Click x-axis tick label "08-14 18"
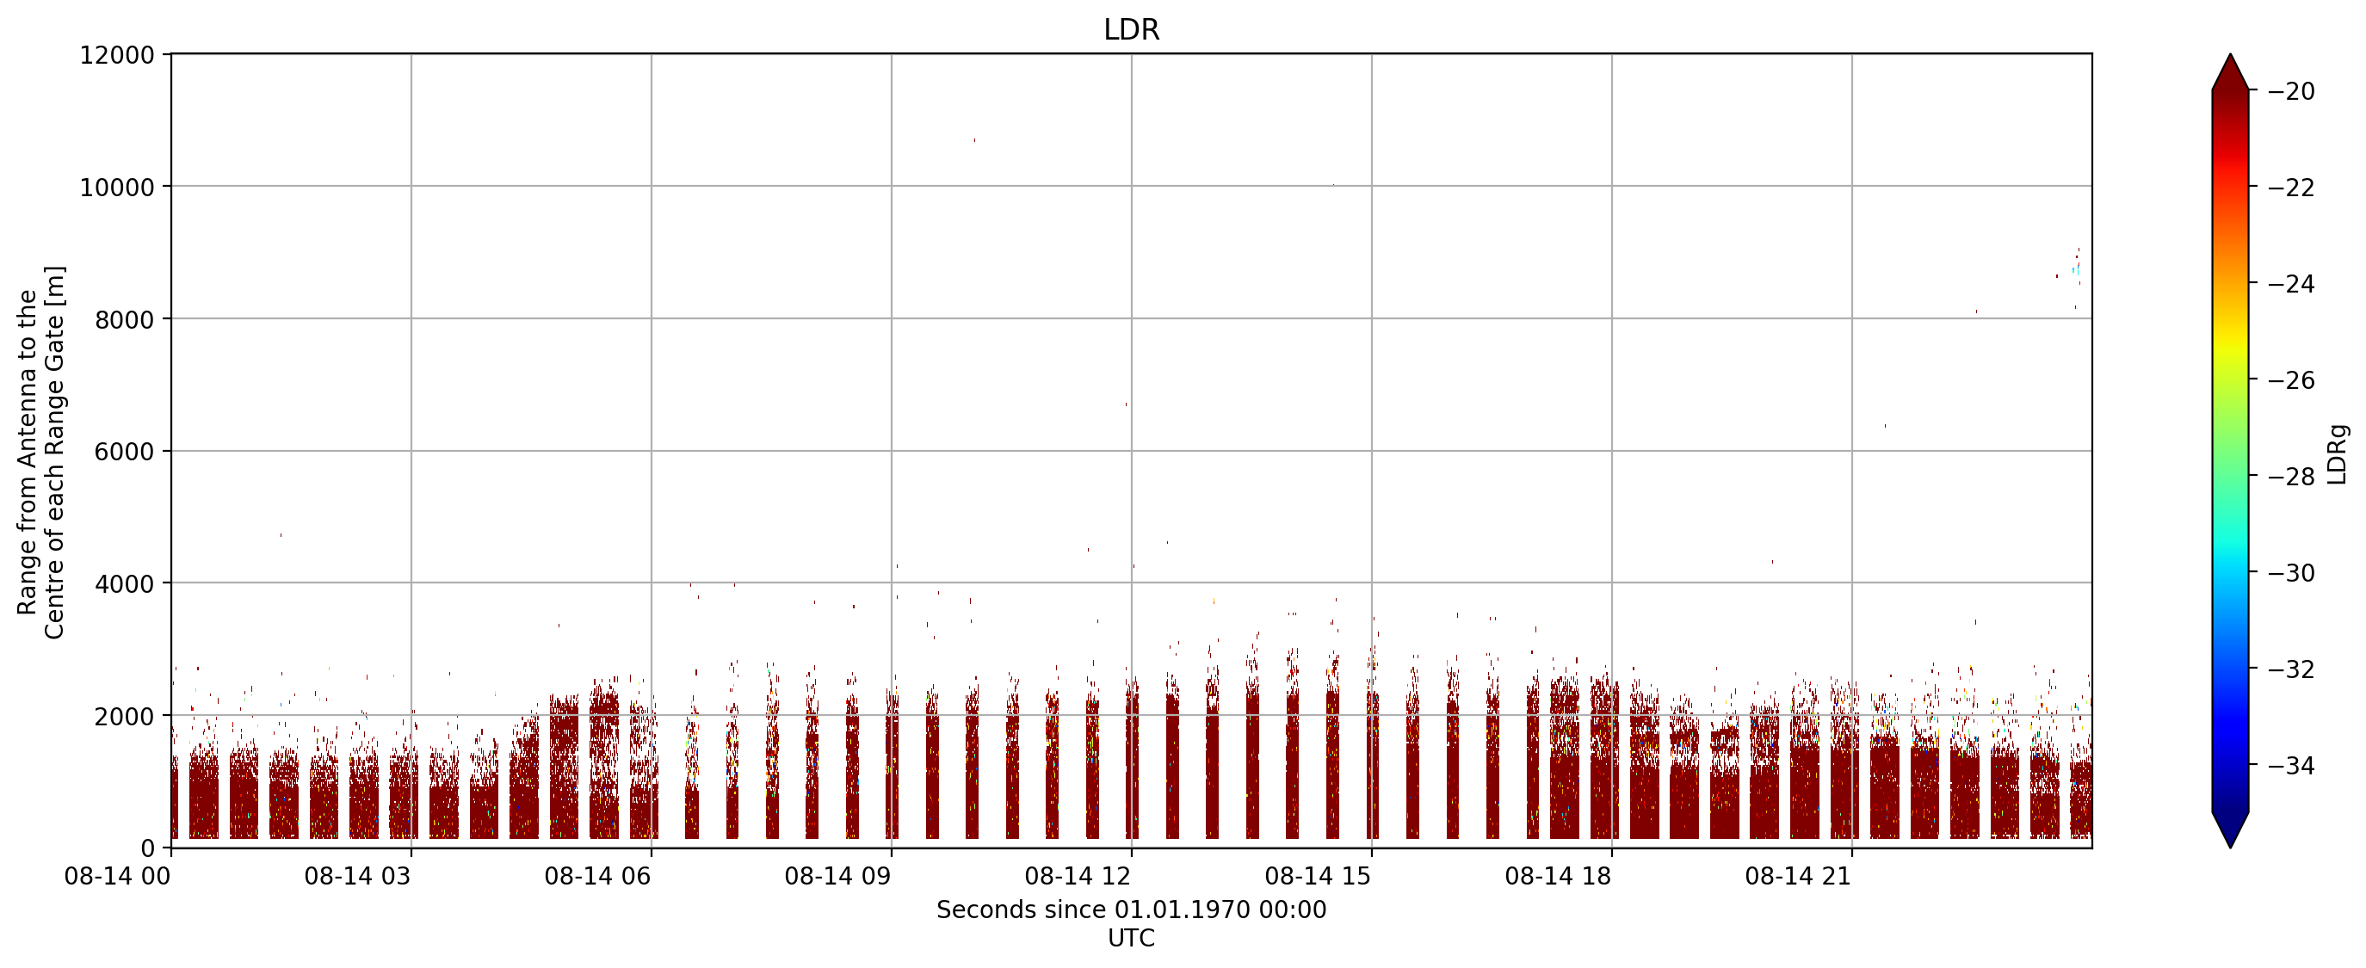Viewport: 2366px width, 968px height. click(x=1558, y=876)
